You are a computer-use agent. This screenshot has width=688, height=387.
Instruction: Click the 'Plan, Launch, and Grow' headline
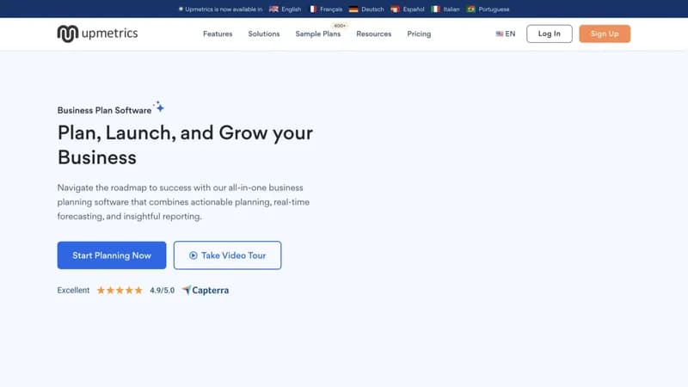[x=185, y=144]
